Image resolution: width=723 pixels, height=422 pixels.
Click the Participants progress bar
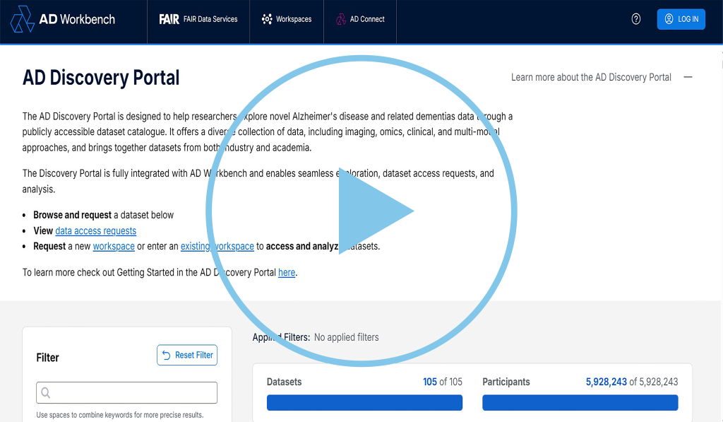click(580, 403)
